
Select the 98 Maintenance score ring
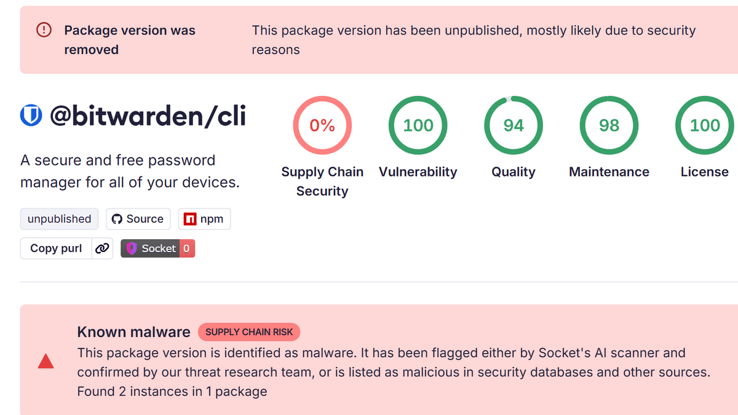point(609,125)
